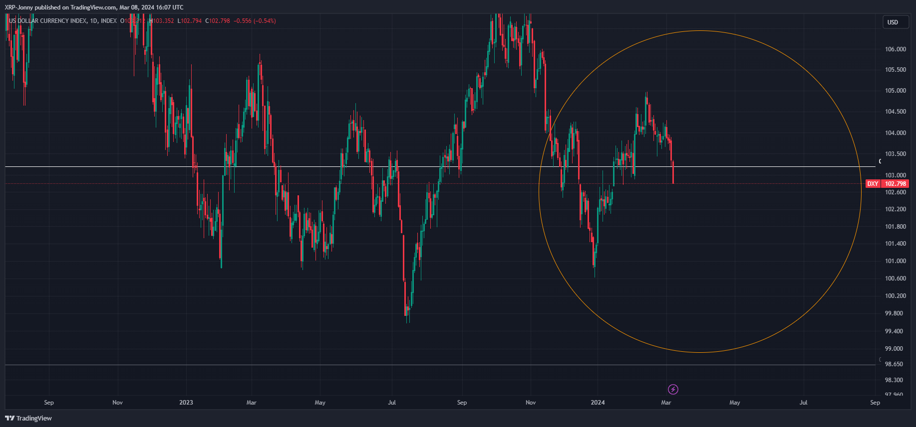Click the 2023 label on time axis
The image size is (916, 427).
coord(186,403)
